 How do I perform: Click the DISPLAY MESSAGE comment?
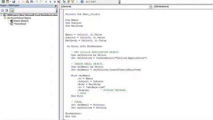tap(113, 90)
